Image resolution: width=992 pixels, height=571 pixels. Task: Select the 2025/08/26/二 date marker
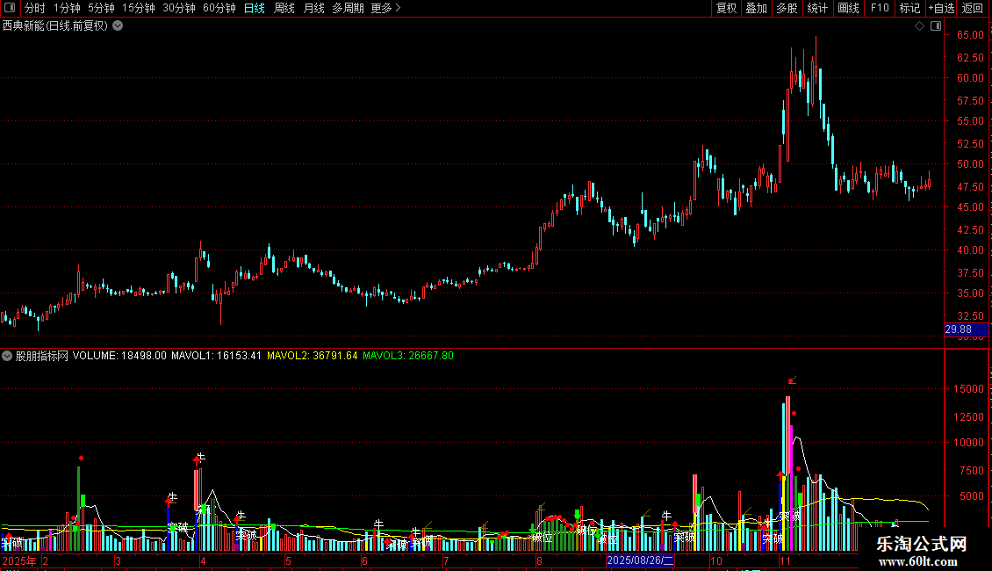(640, 560)
